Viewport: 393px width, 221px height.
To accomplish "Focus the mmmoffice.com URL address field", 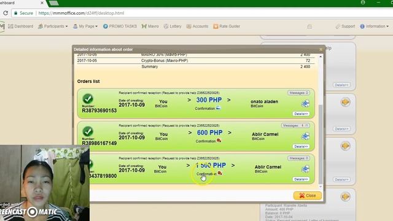I will [x=81, y=13].
